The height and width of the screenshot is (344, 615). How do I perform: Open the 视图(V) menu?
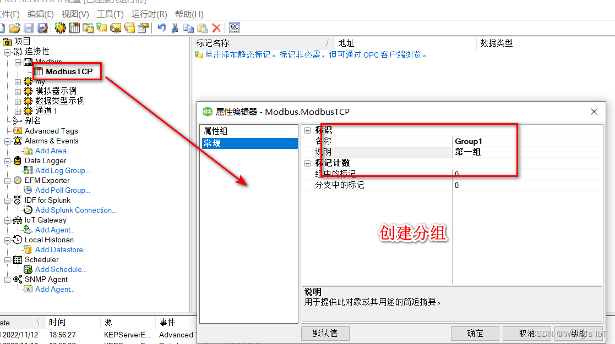pyautogui.click(x=75, y=14)
